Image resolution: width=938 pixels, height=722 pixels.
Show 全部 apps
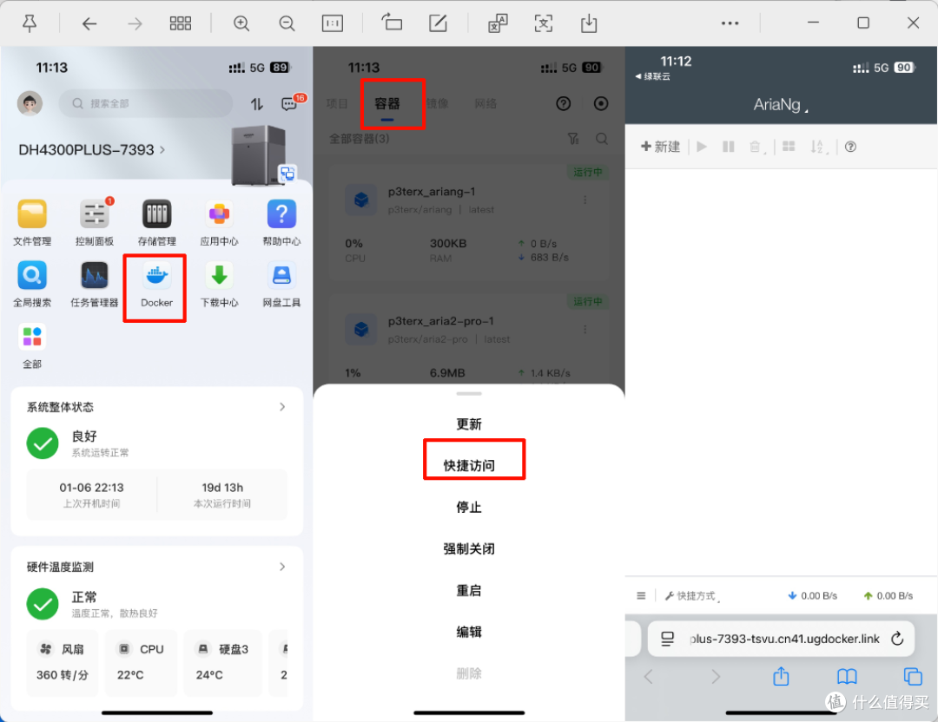point(32,346)
